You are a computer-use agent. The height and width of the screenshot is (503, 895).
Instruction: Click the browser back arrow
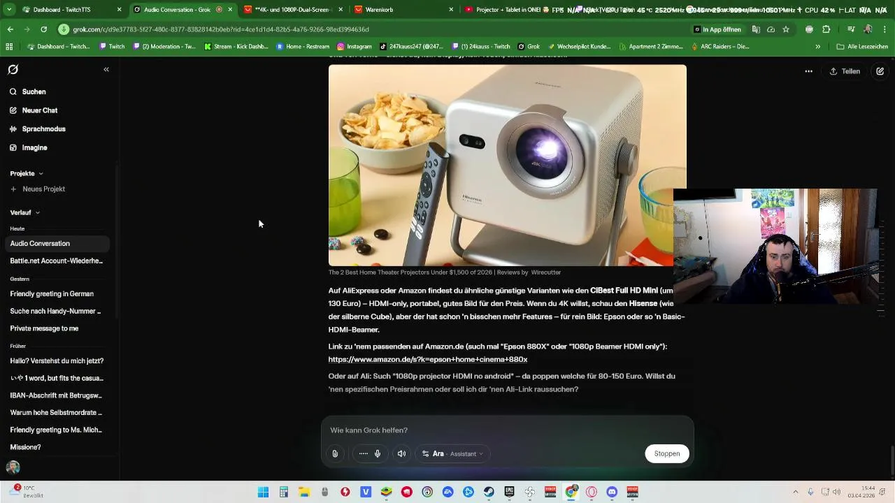(x=10, y=29)
